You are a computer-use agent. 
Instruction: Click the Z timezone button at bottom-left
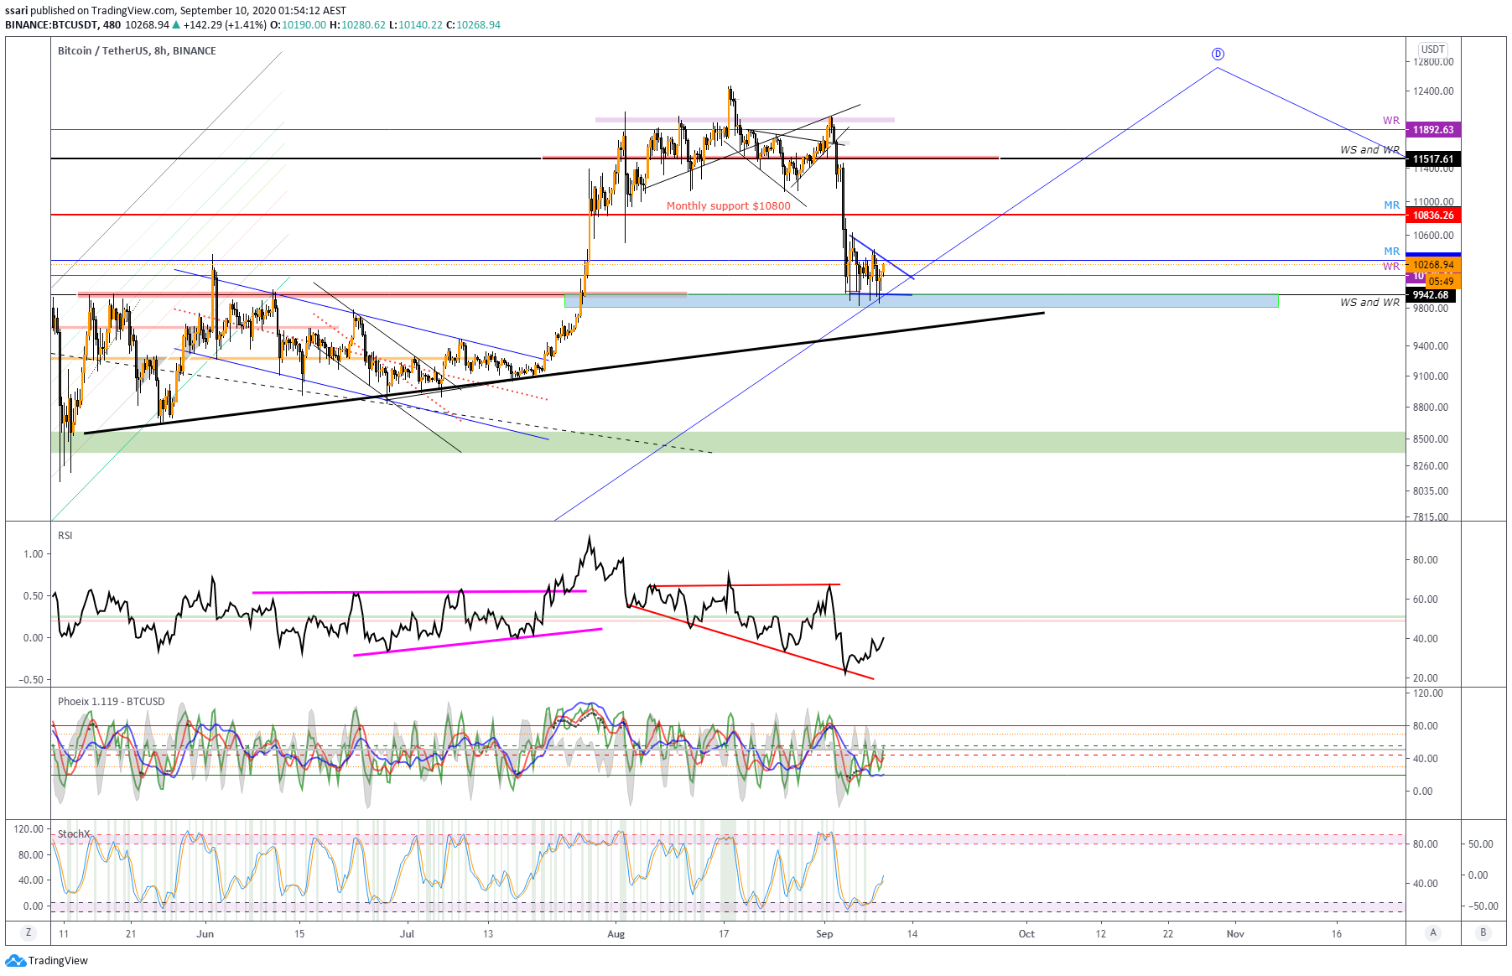click(x=29, y=932)
